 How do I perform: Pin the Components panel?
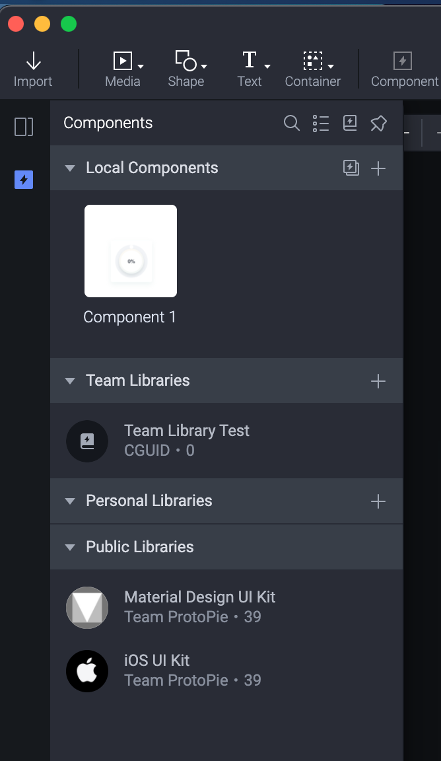point(378,123)
